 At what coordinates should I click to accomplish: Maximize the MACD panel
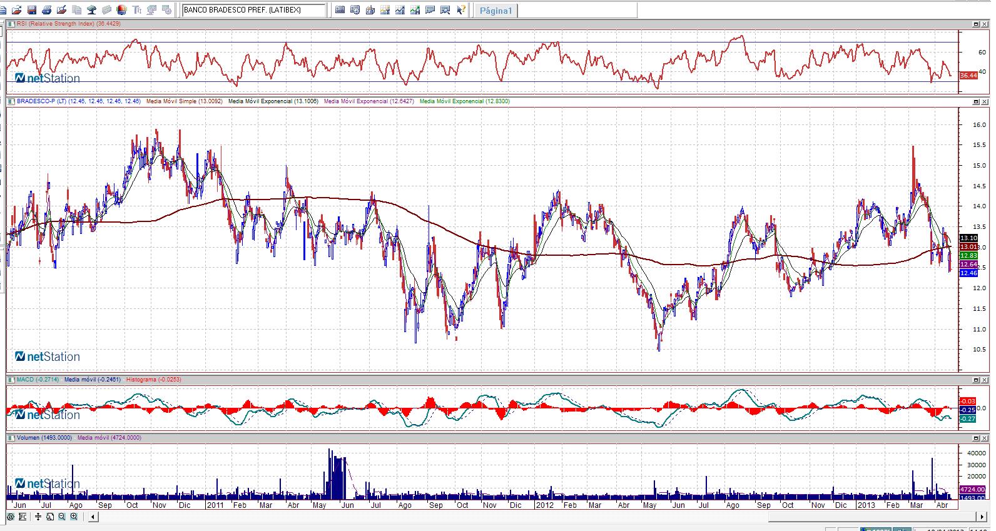pos(976,380)
